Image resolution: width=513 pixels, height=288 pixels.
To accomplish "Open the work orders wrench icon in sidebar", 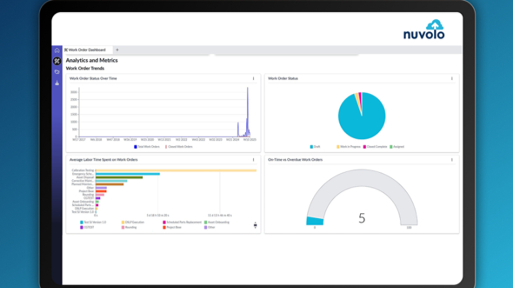I will pos(57,61).
